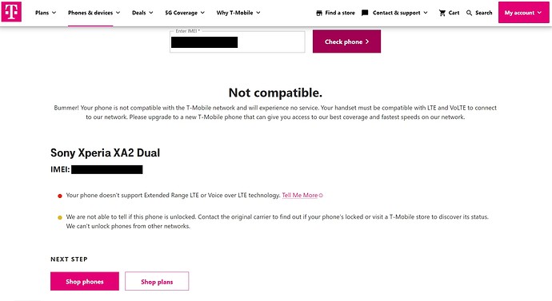Image resolution: width=552 pixels, height=301 pixels.
Task: Expand the Deals dropdown chevron
Action: click(151, 13)
